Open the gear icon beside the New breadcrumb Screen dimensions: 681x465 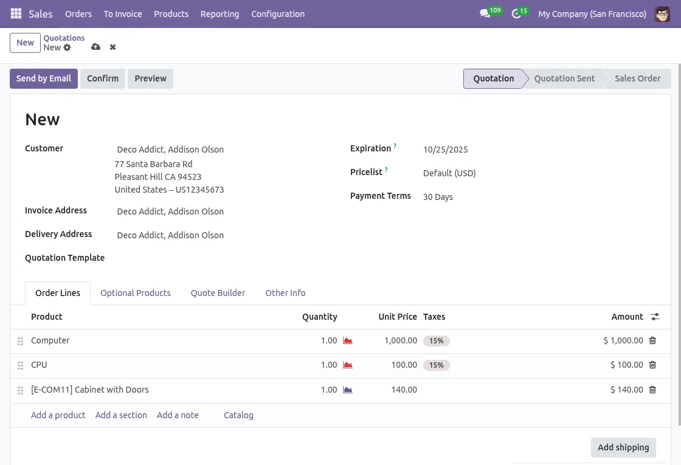pos(67,47)
